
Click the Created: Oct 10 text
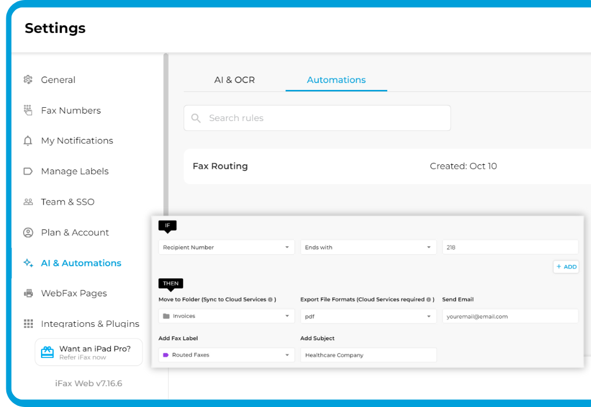(x=463, y=166)
